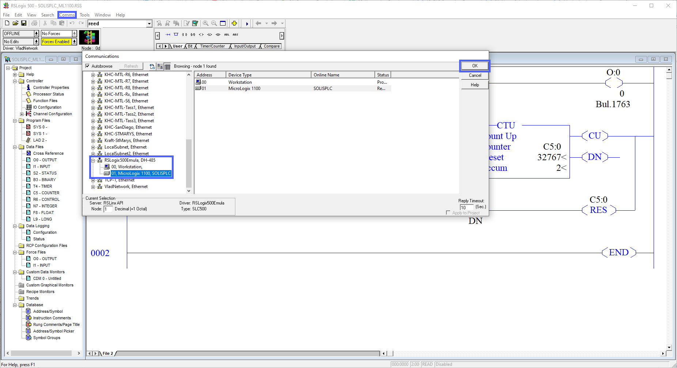The height and width of the screenshot is (368, 677).
Task: Open the OFFLINE mode dropdown
Action: (36, 33)
